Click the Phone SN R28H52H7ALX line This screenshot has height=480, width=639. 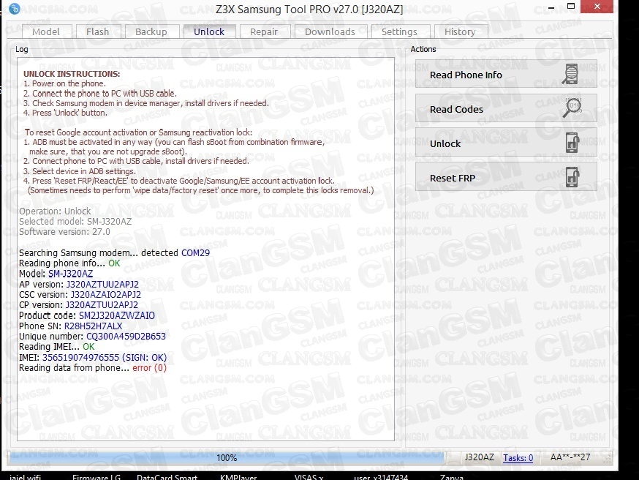click(x=70, y=326)
